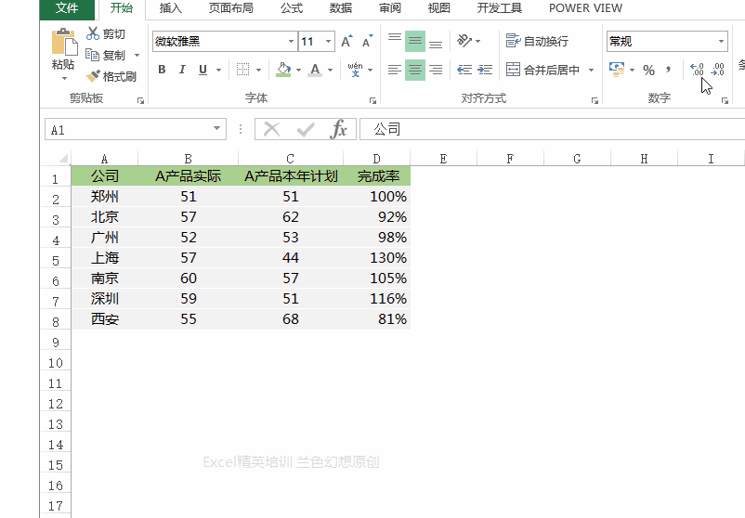Image resolution: width=745 pixels, height=518 pixels.
Task: Apply comma style format
Action: (x=669, y=71)
